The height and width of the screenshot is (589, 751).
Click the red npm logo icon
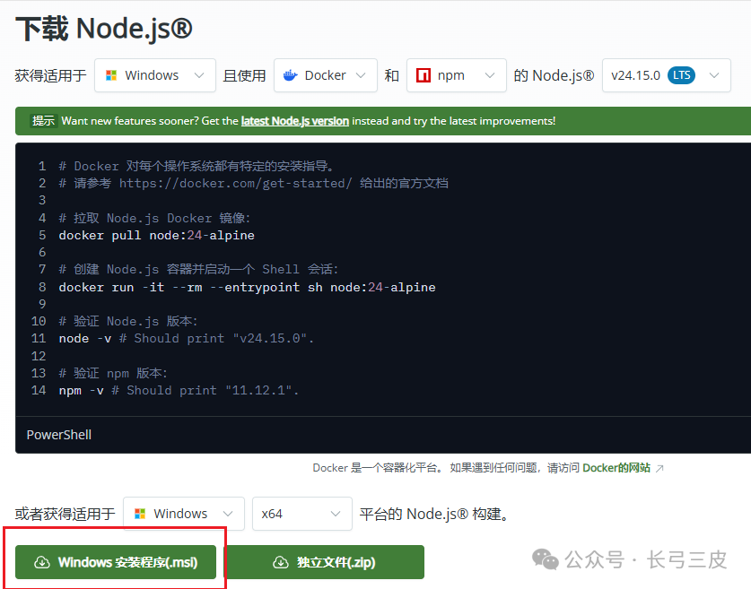(x=424, y=75)
